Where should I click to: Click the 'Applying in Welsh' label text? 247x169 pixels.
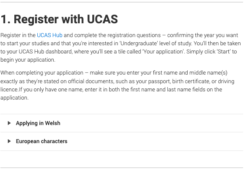[38, 123]
